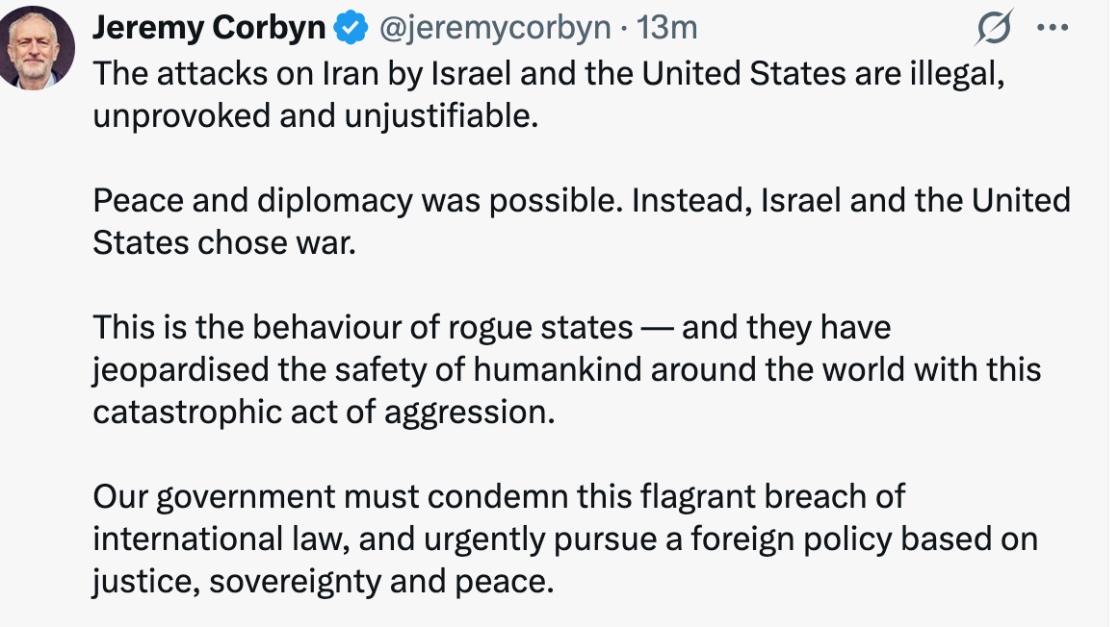Click the line starting "jeopardised the safety"
The image size is (1119, 627).
pos(566,369)
